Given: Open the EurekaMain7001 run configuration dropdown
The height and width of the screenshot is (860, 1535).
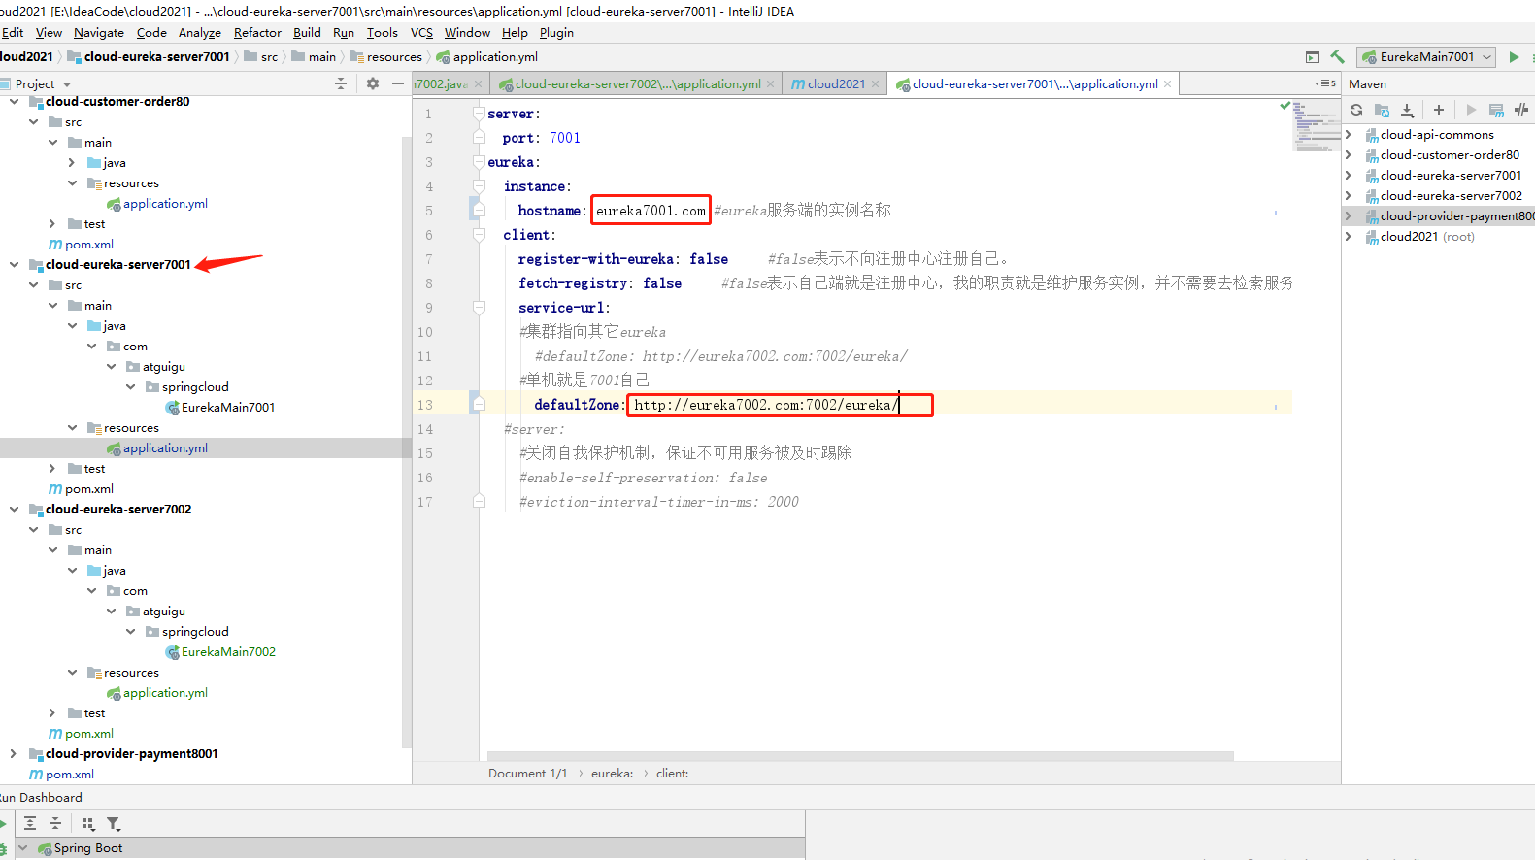Looking at the screenshot, I should click(1426, 57).
